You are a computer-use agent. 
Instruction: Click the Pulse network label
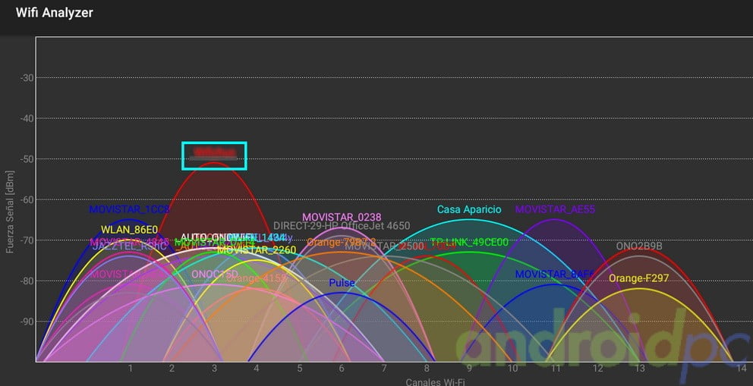[342, 283]
